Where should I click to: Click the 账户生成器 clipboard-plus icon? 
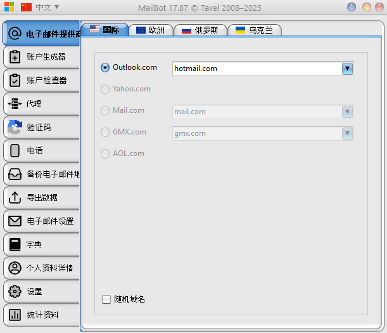point(15,57)
